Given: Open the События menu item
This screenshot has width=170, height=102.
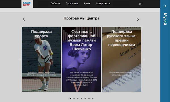Looking at the screenshot, I should (56, 3).
